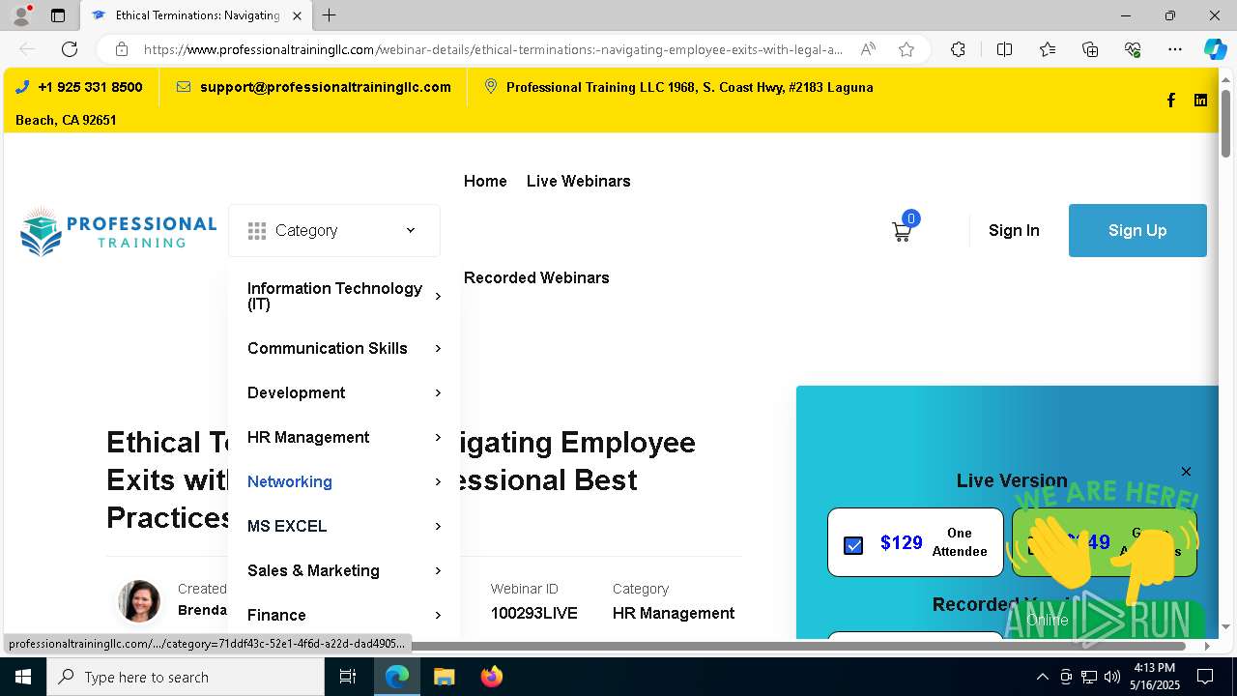Select MS EXCEL category item
1237x696 pixels.
pos(287,526)
